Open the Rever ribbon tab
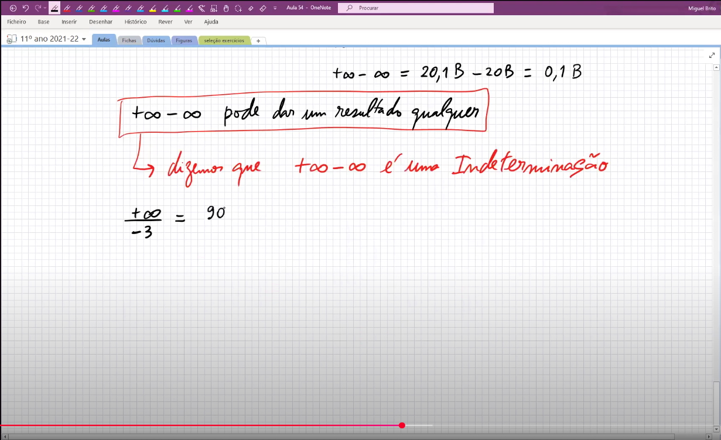The height and width of the screenshot is (440, 721). (x=165, y=22)
